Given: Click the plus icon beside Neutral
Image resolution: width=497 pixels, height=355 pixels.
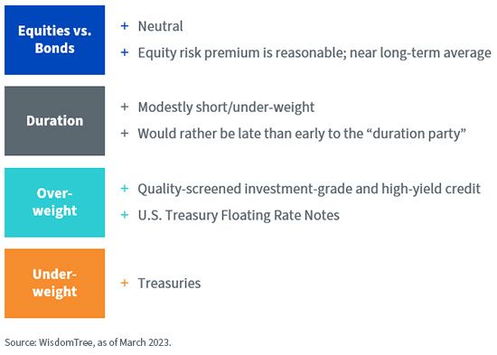Looking at the screenshot, I should (125, 25).
